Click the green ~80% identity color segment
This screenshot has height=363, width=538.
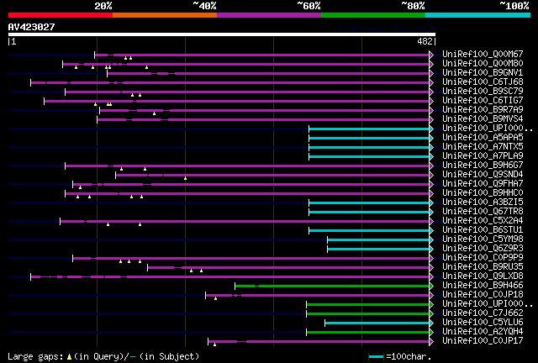[x=373, y=15]
